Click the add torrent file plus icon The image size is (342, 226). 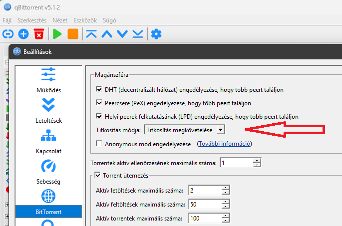pyautogui.click(x=23, y=34)
